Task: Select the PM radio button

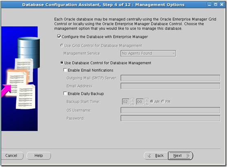Action: pos(163,101)
